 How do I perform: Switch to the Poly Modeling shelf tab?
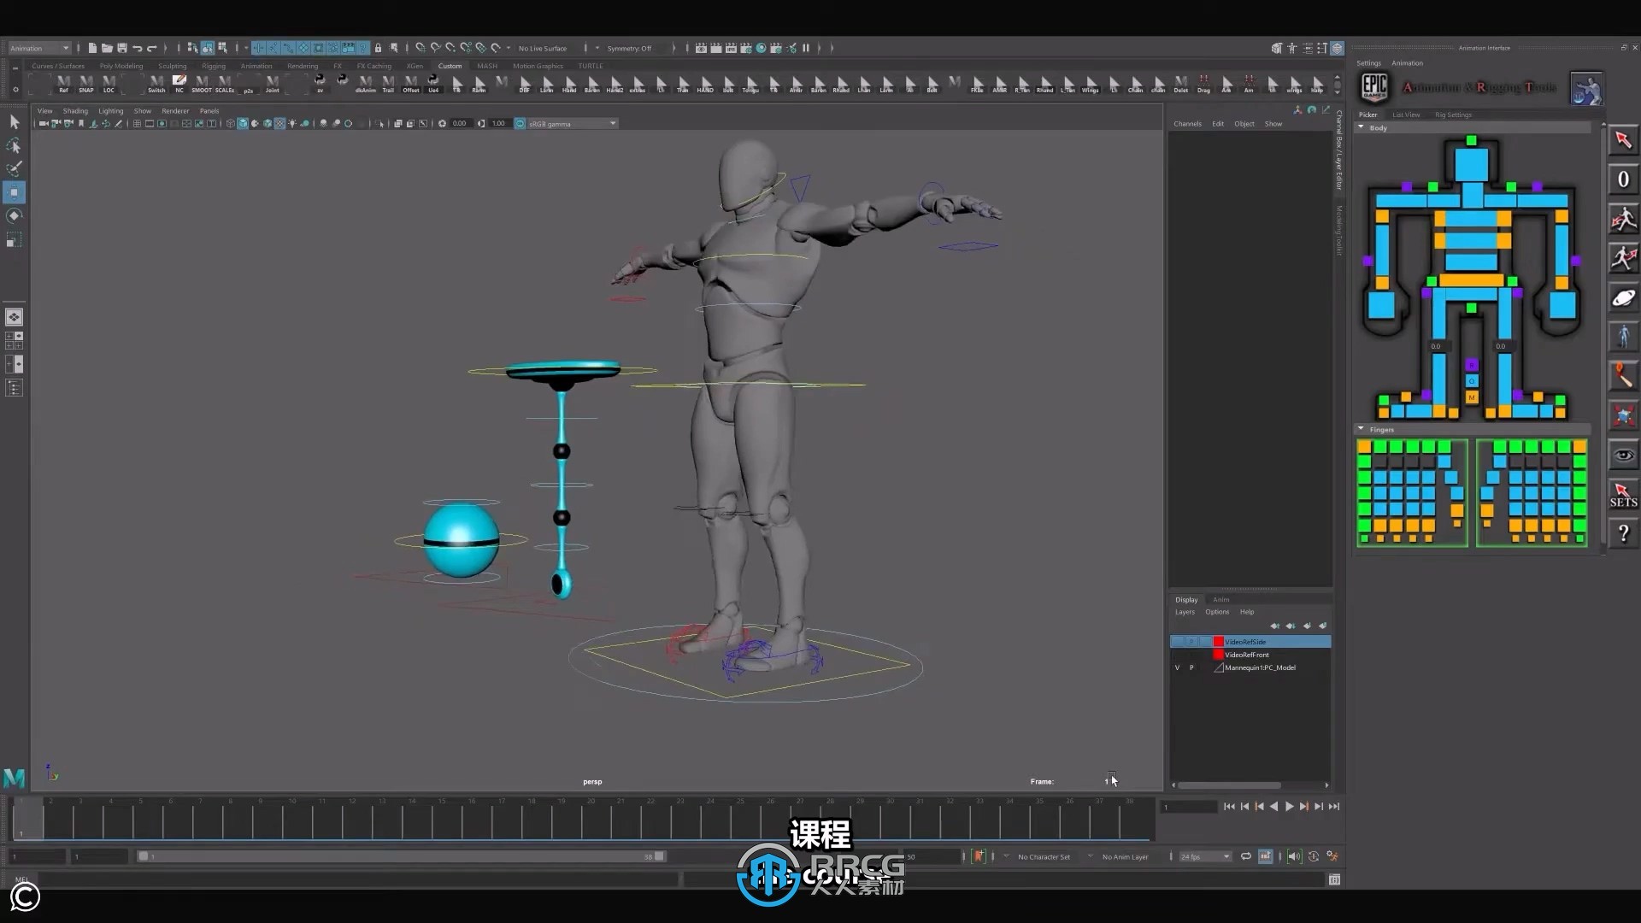121,66
